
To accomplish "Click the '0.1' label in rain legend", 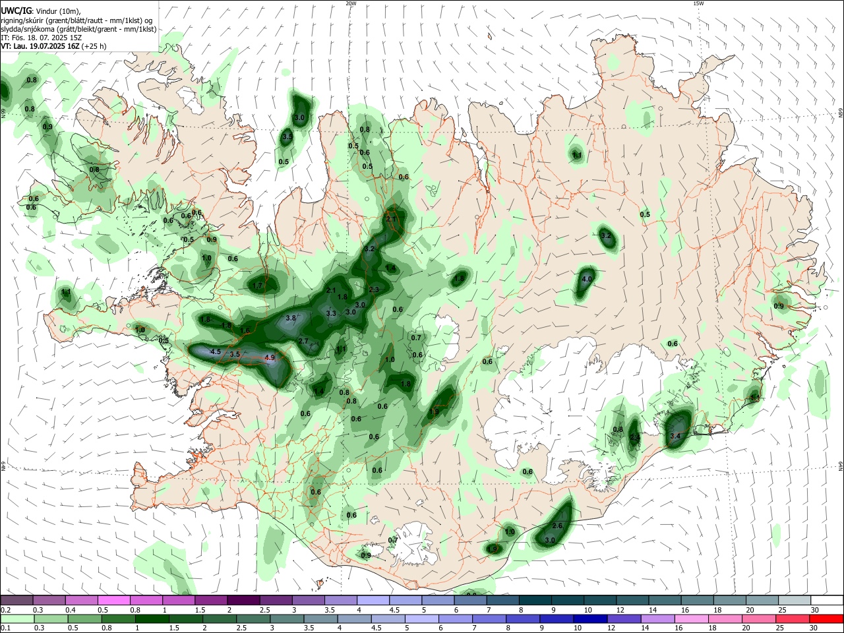I will click(x=5, y=628).
